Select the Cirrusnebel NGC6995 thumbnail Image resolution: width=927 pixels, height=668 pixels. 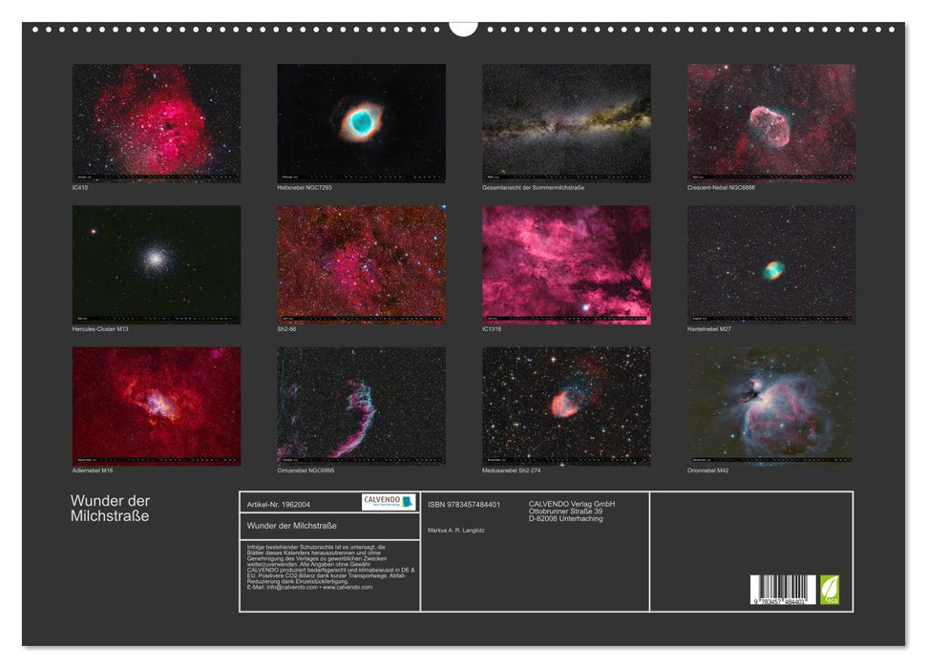(x=361, y=406)
